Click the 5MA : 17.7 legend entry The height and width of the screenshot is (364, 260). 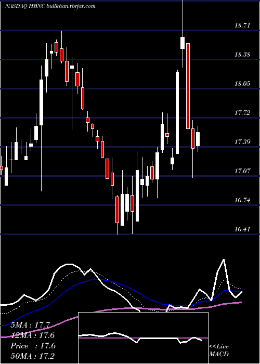point(30,325)
